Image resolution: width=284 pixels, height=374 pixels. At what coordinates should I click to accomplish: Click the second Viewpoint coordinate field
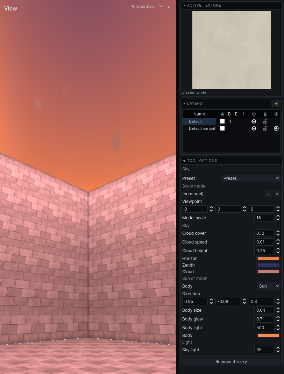(x=228, y=209)
